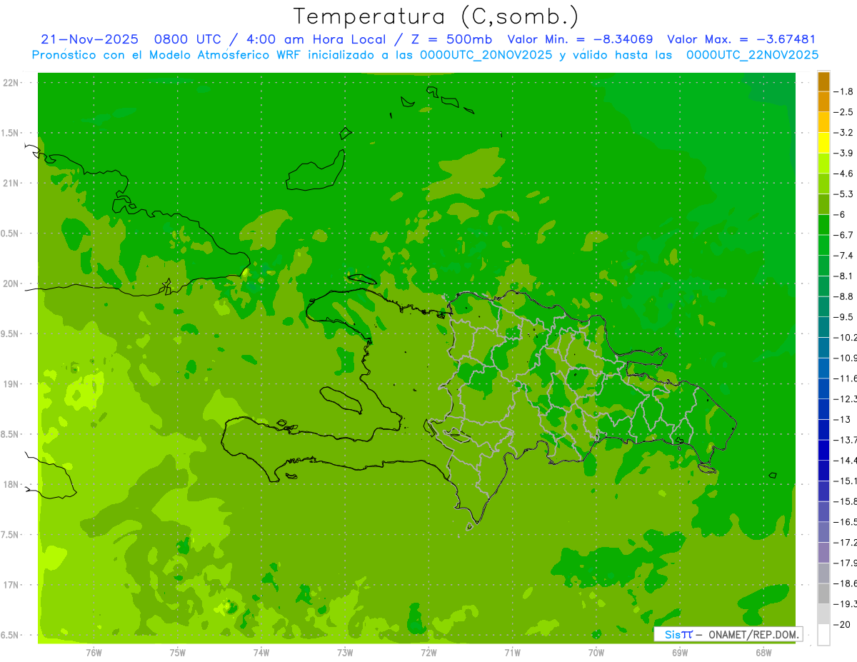This screenshot has width=857, height=662.
Task: Click the '-15.8' colorbar value
Action: tap(845, 501)
